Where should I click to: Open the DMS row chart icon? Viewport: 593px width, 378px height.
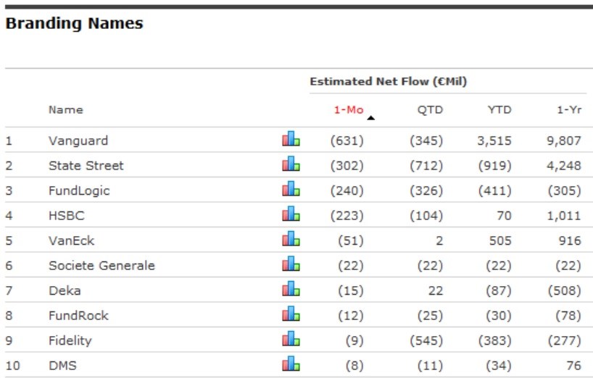coord(291,364)
